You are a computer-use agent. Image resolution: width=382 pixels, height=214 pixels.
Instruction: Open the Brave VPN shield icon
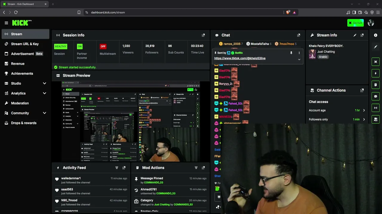tap(372, 12)
